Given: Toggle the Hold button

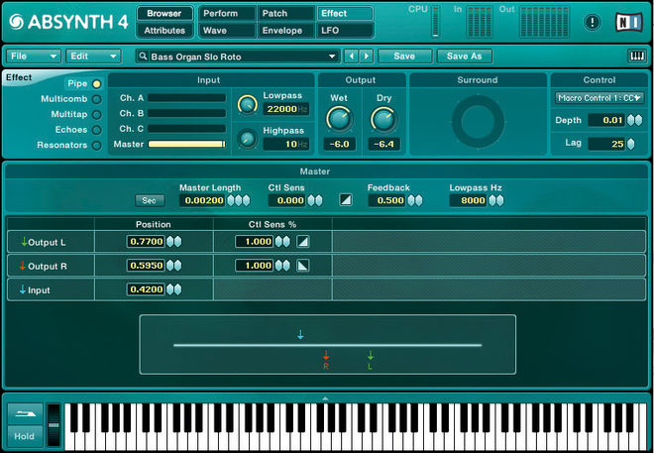Looking at the screenshot, I should 25,436.
